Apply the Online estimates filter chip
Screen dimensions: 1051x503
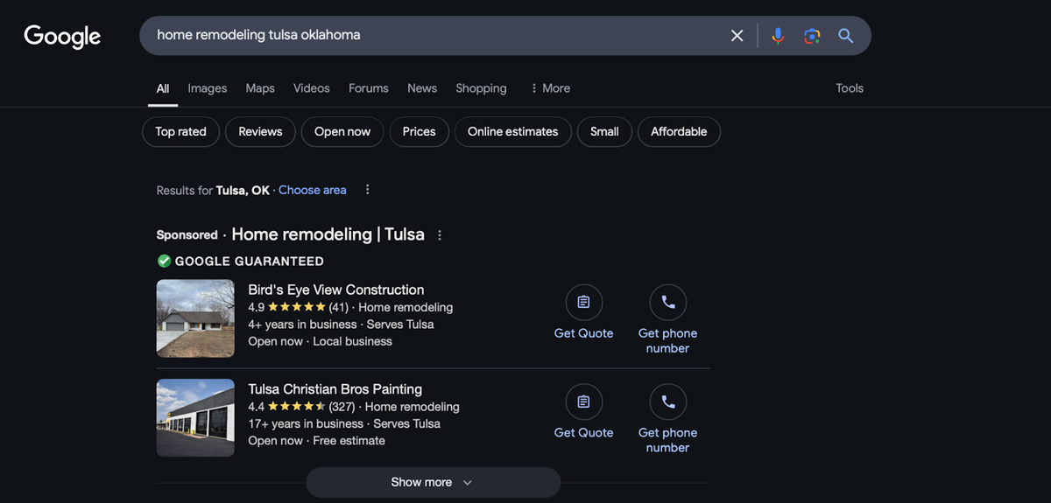pyautogui.click(x=513, y=132)
